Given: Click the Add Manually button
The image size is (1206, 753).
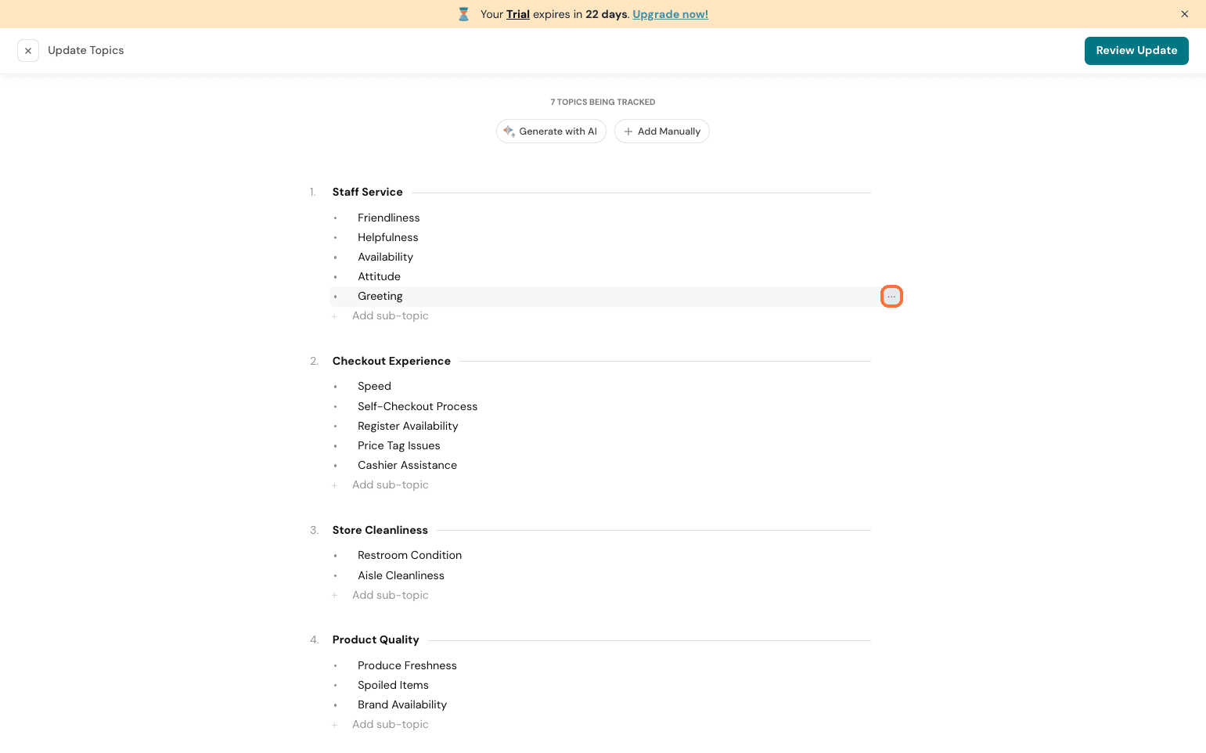Looking at the screenshot, I should coord(661,132).
